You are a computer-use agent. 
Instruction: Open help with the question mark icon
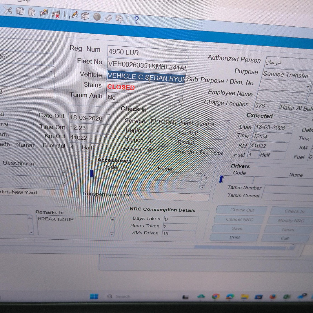(x=136, y=20)
